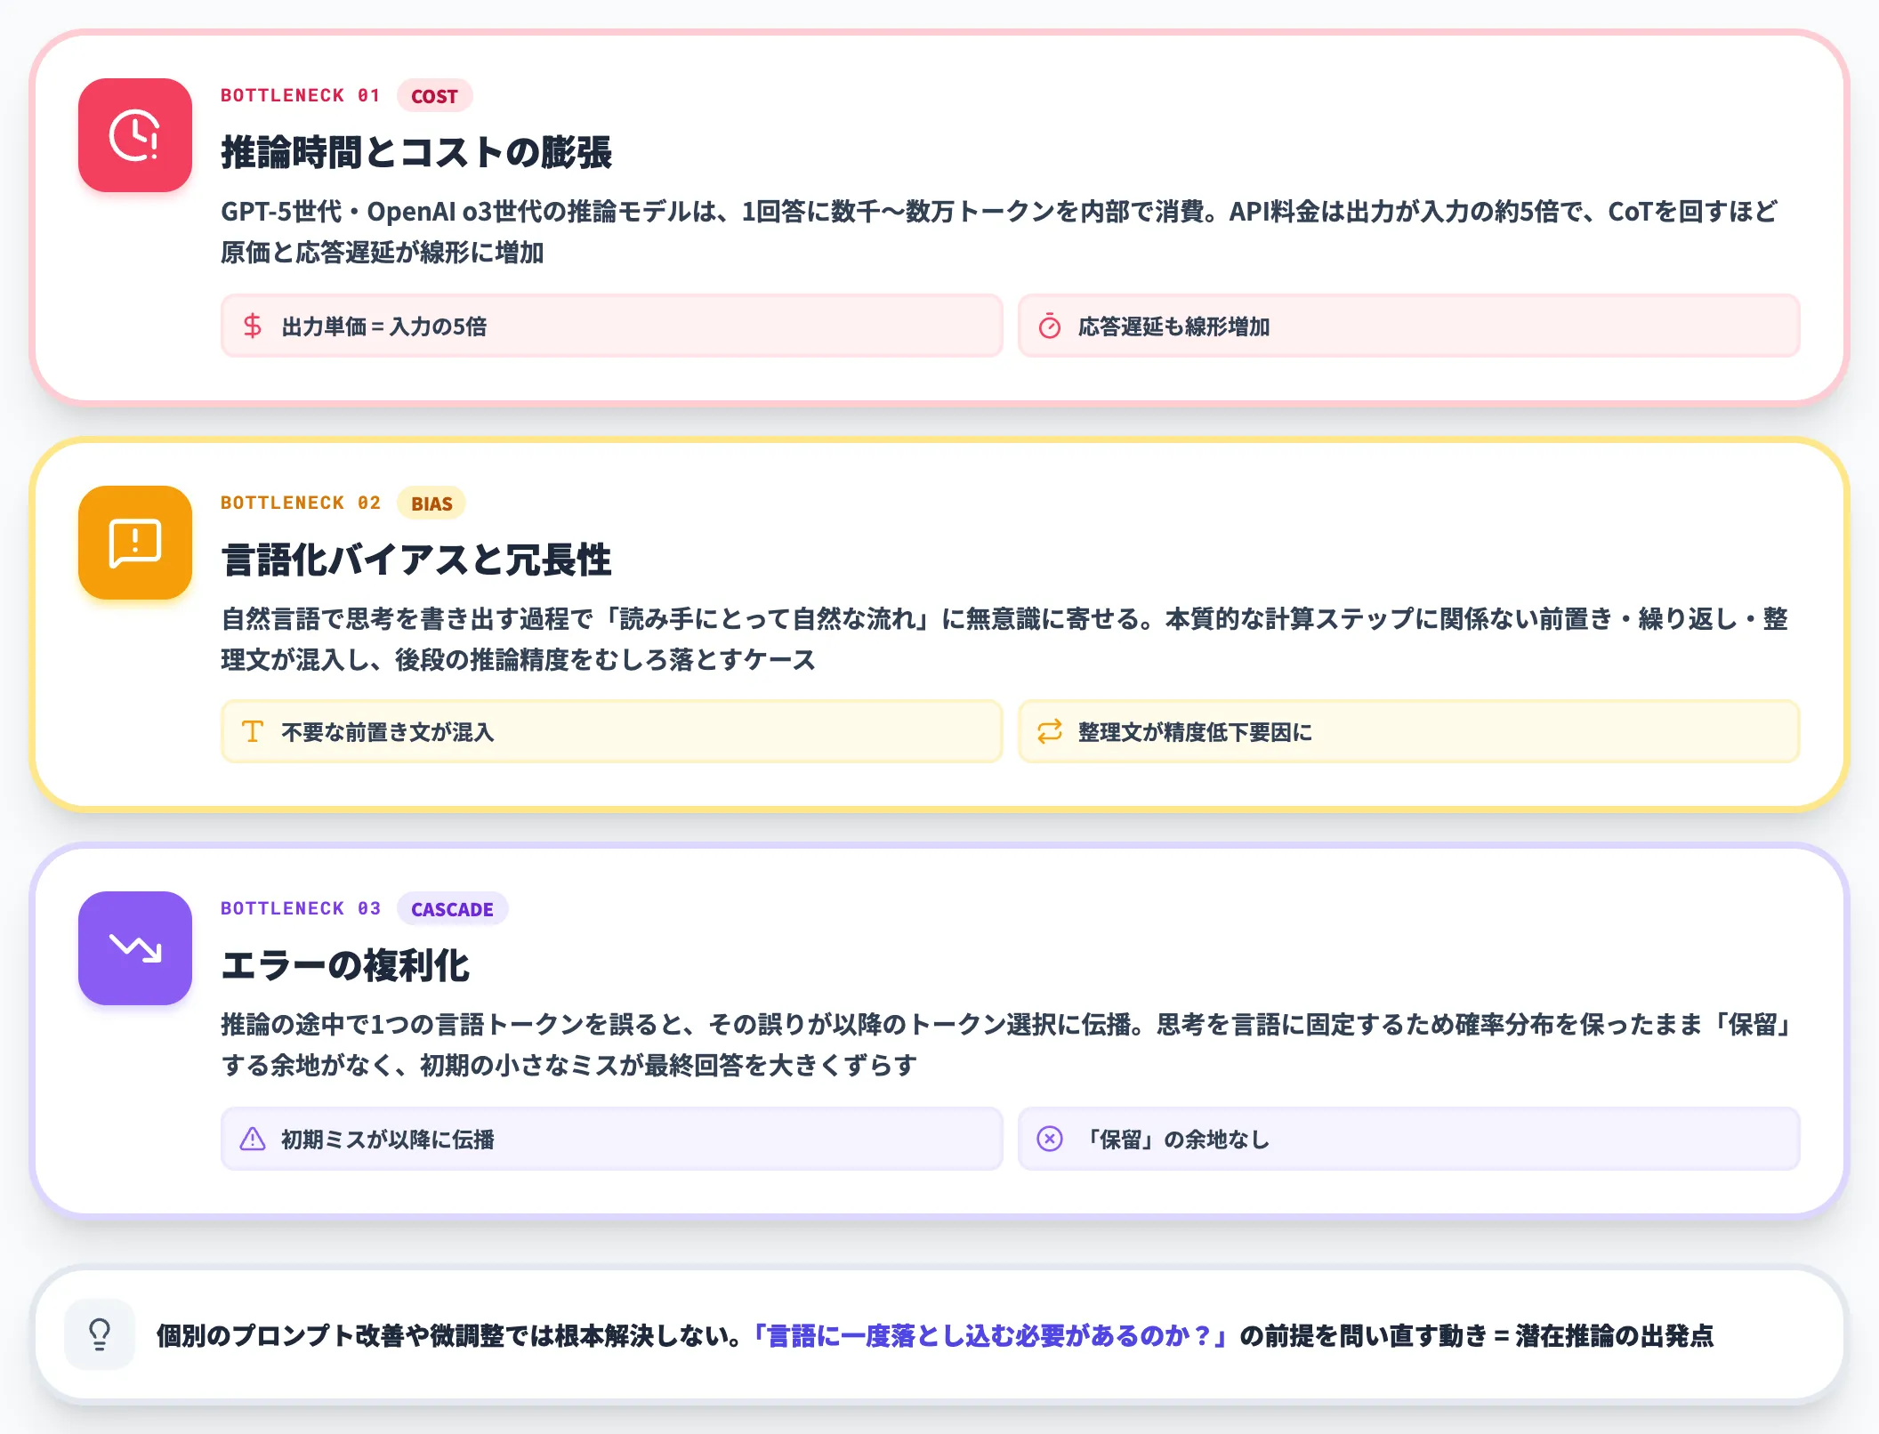Click the CASCADE badge
1879x1434 pixels.
coord(452,909)
